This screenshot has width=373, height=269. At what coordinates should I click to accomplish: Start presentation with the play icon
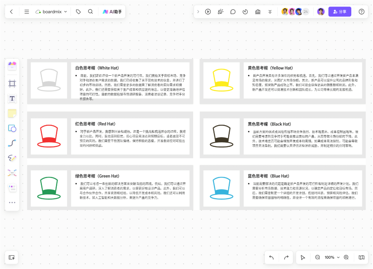click(x=208, y=12)
